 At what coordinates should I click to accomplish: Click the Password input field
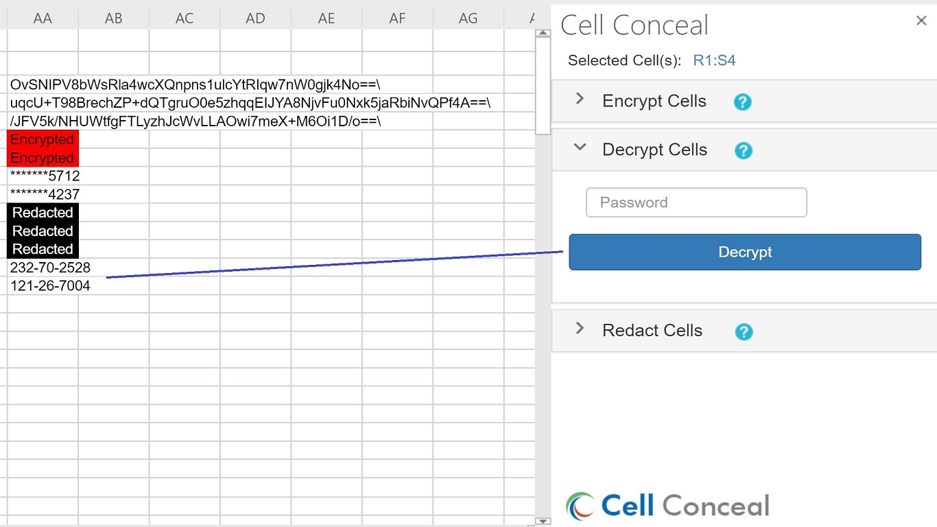tap(696, 202)
